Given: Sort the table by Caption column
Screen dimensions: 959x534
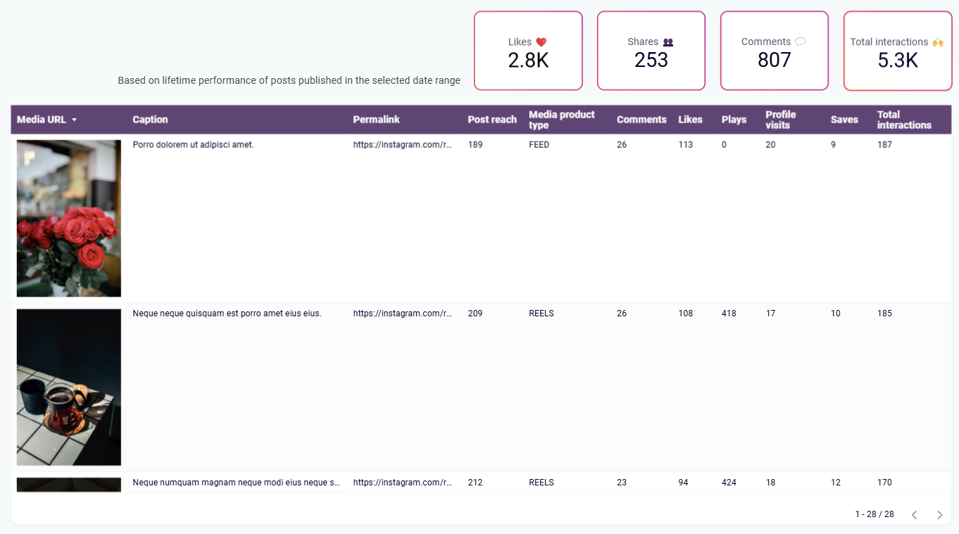Looking at the screenshot, I should click(150, 120).
